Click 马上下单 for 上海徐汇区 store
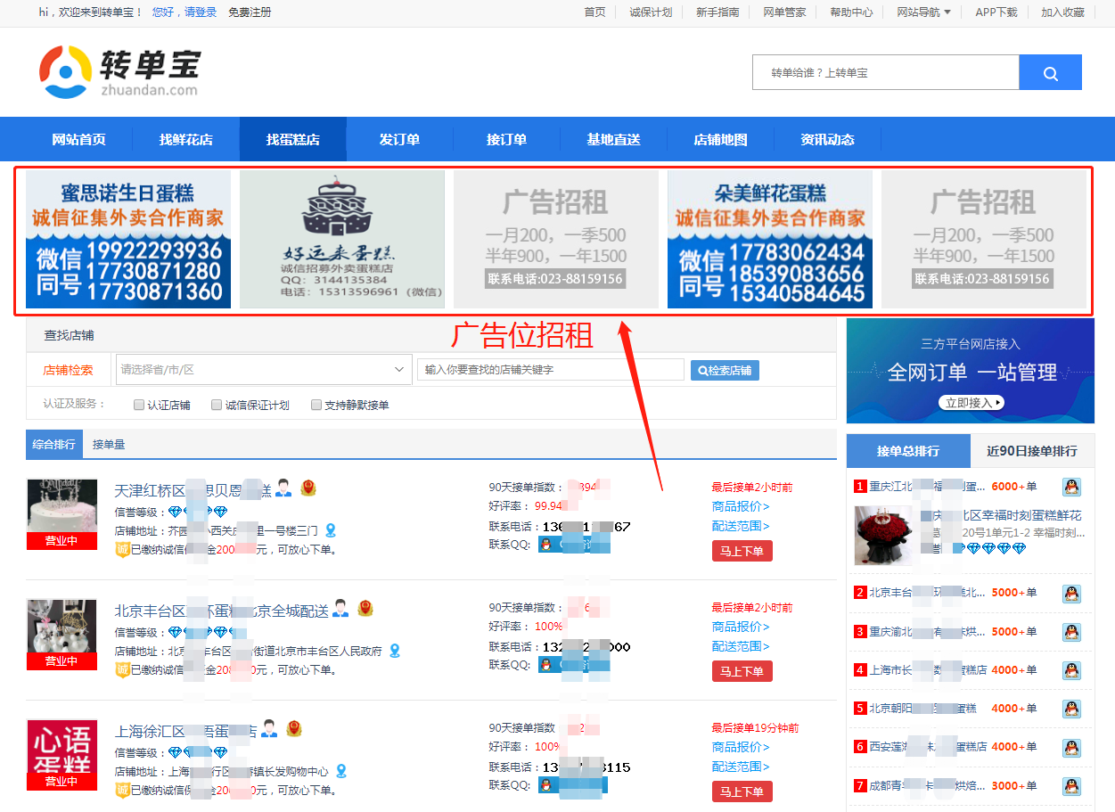Image resolution: width=1115 pixels, height=812 pixels. (x=742, y=791)
